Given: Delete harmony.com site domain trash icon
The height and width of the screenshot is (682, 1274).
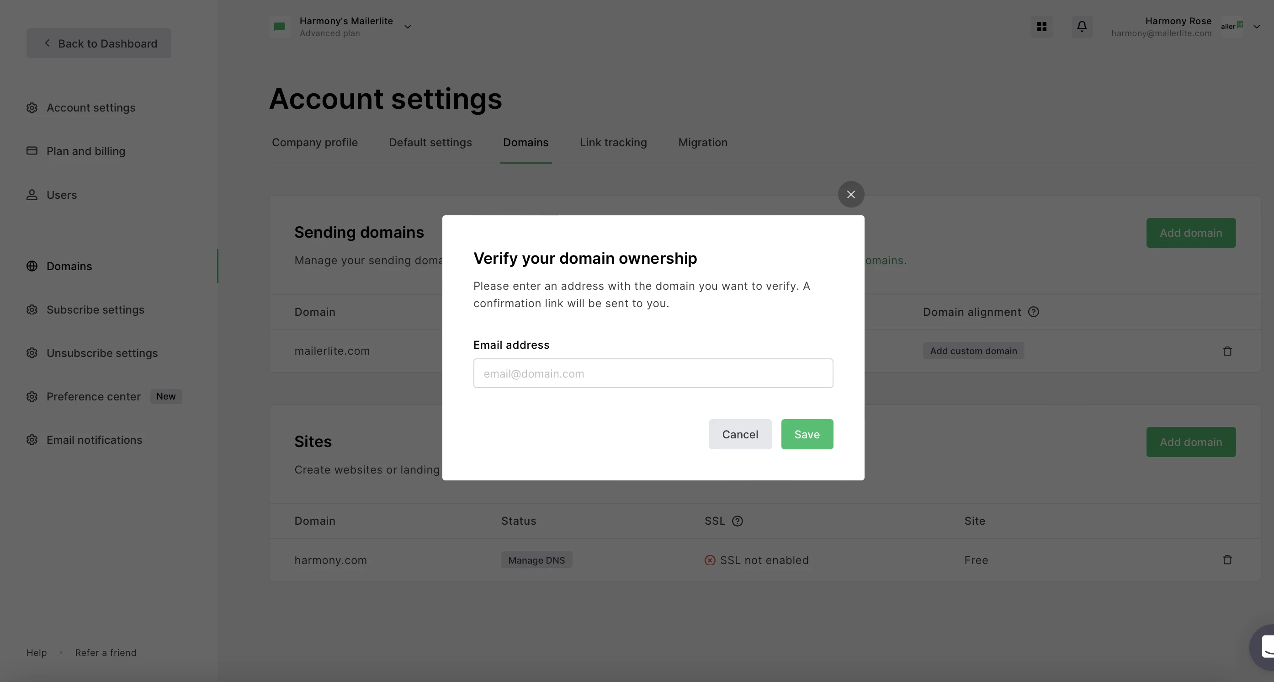Looking at the screenshot, I should click(1227, 560).
